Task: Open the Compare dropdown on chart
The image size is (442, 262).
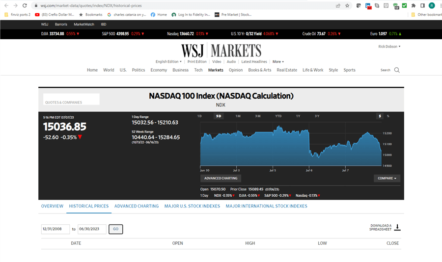Action: (x=387, y=178)
